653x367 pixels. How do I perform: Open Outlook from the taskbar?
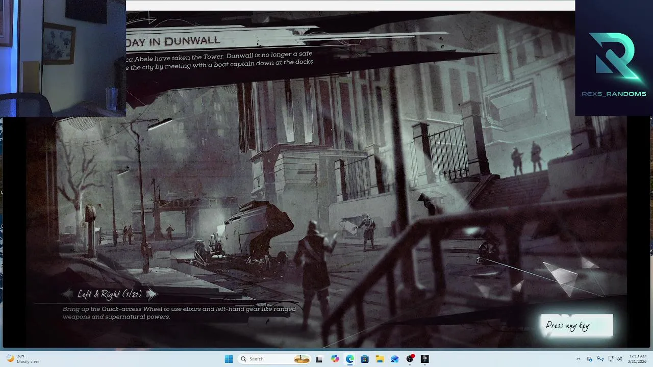pos(395,359)
